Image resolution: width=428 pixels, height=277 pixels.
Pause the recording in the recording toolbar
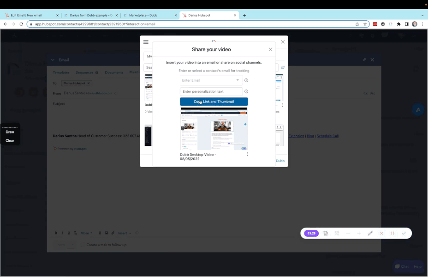(392, 233)
